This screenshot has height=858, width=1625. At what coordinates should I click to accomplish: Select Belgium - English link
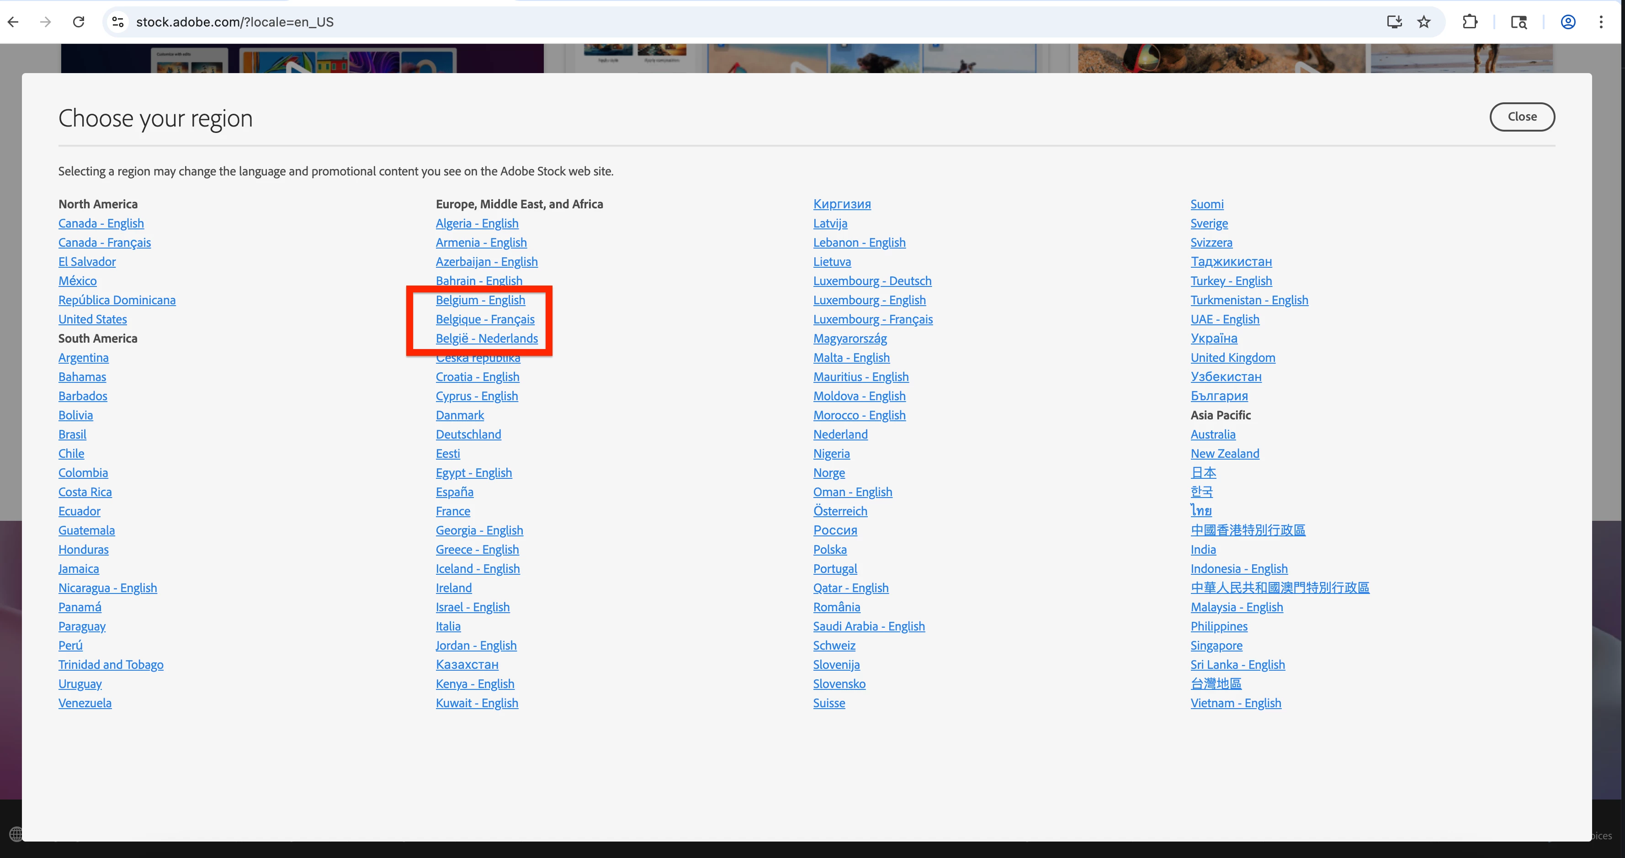[x=481, y=300]
